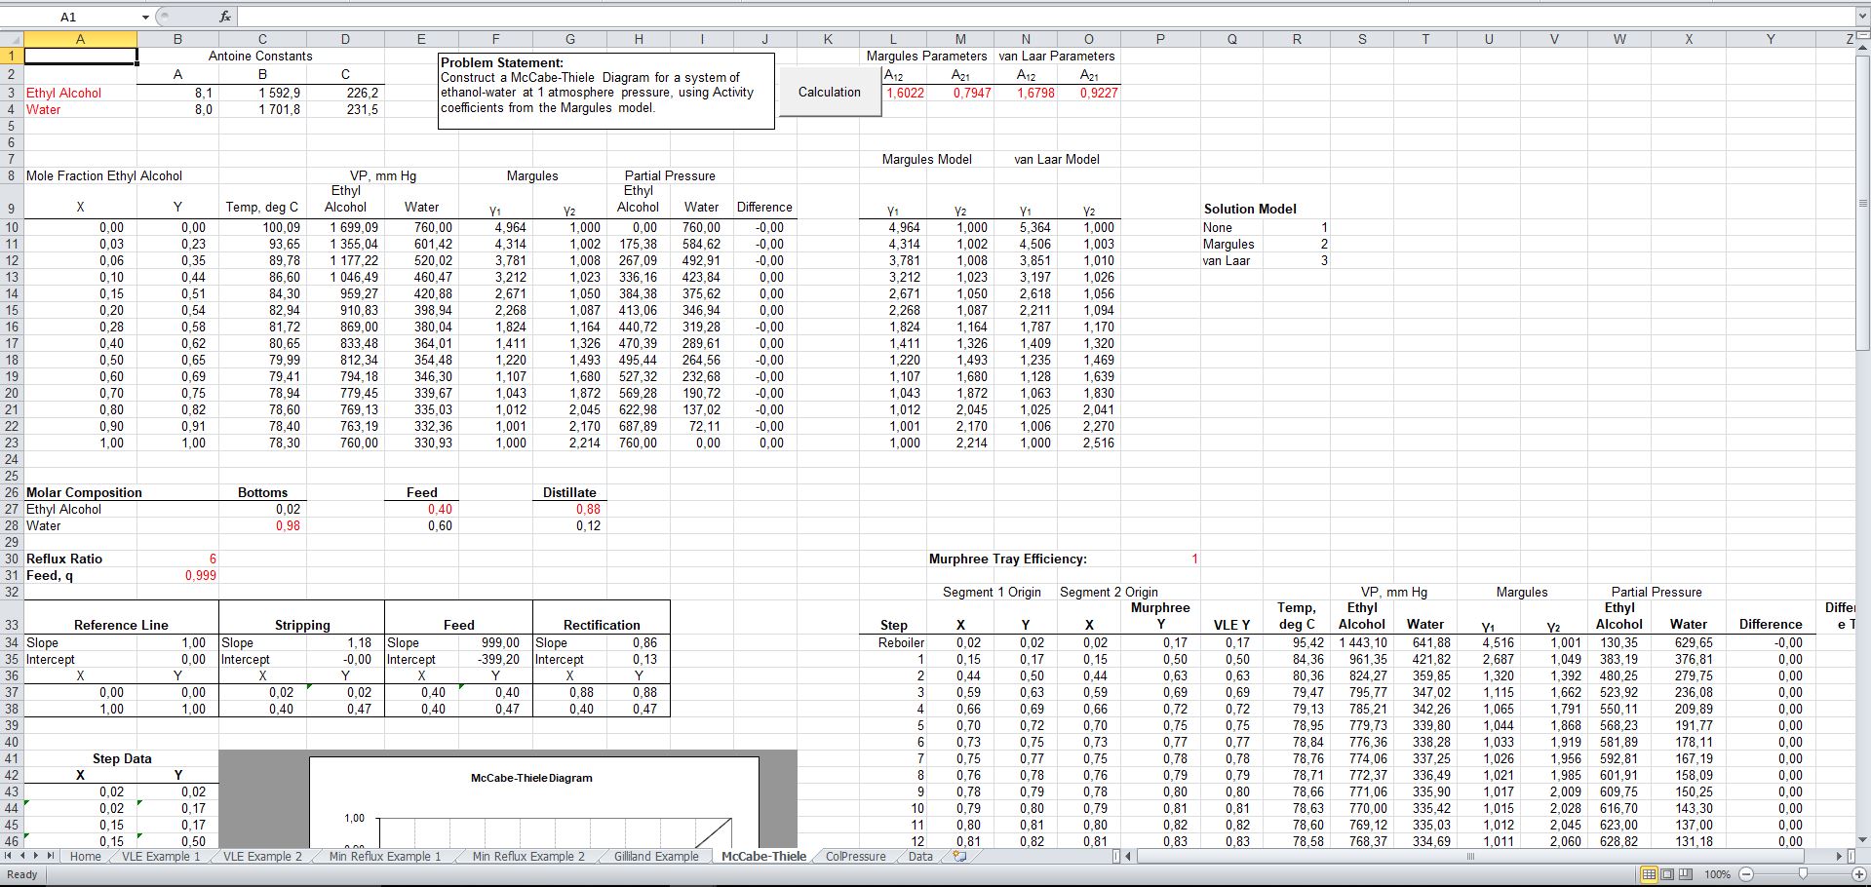Click Water Antoine constant B 1 701,8

[x=279, y=109]
